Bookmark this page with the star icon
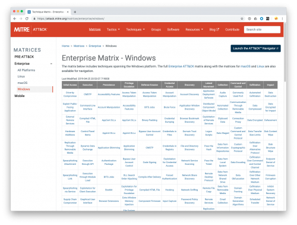 [x=242, y=18]
